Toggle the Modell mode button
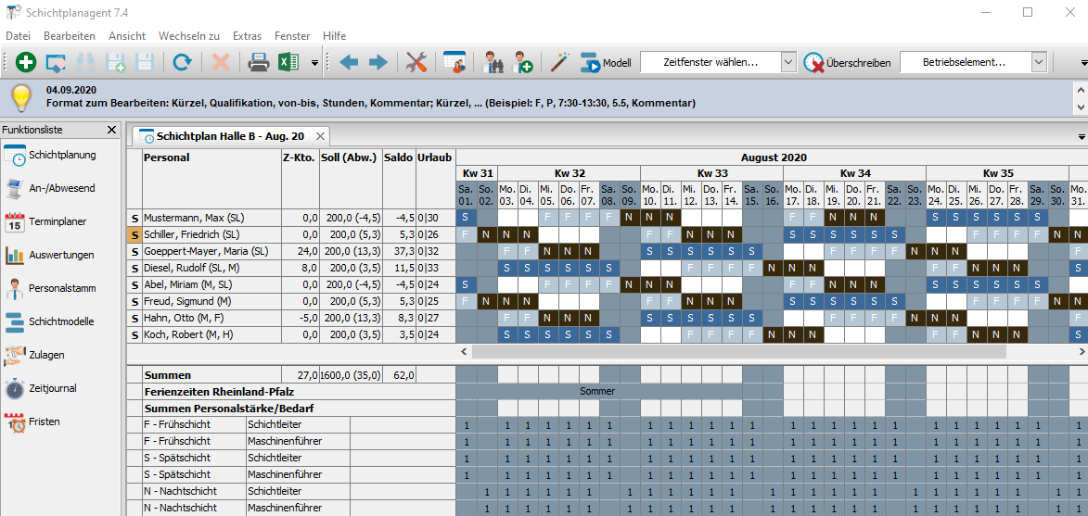 pyautogui.click(x=606, y=63)
